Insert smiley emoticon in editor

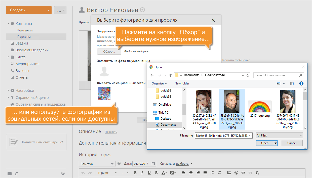click(236, 173)
